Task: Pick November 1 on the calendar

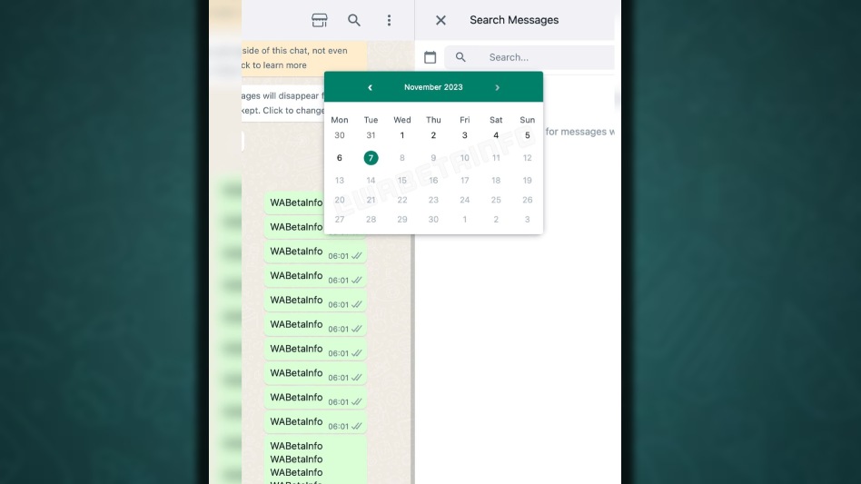Action: (x=402, y=135)
